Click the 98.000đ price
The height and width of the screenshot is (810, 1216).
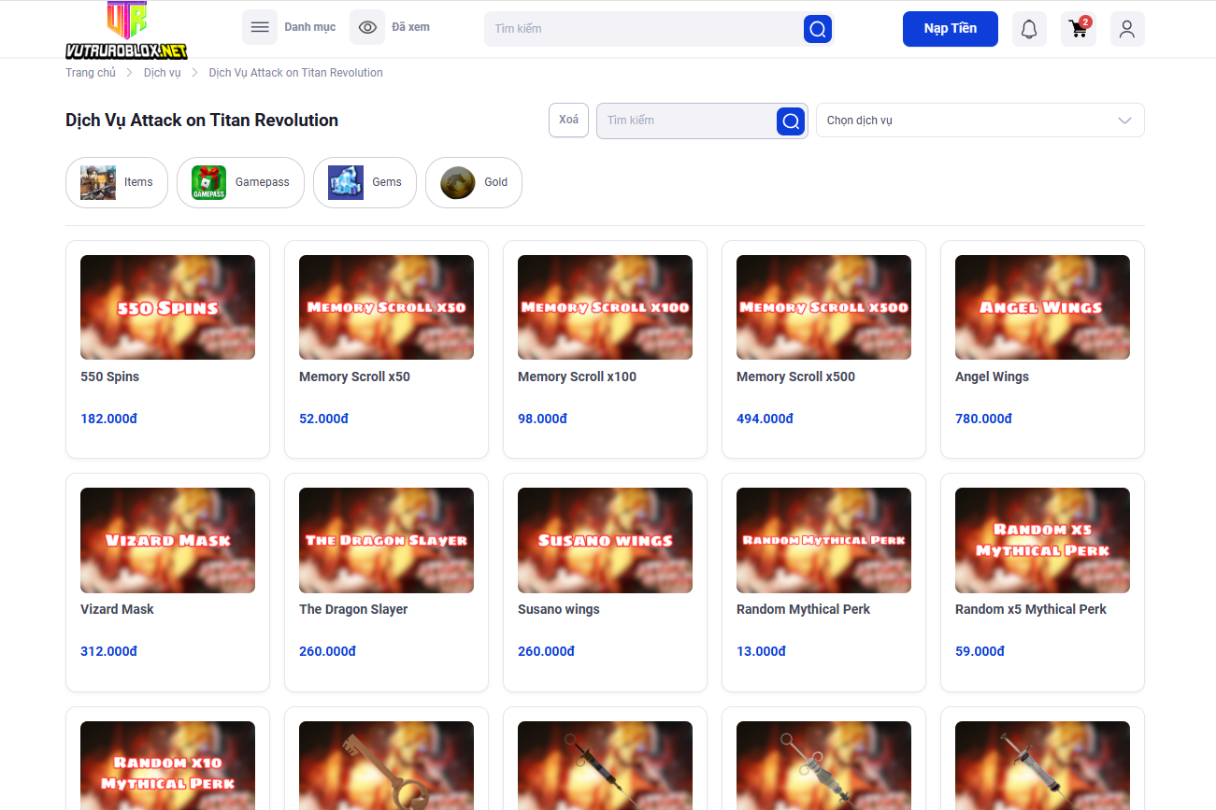(542, 419)
